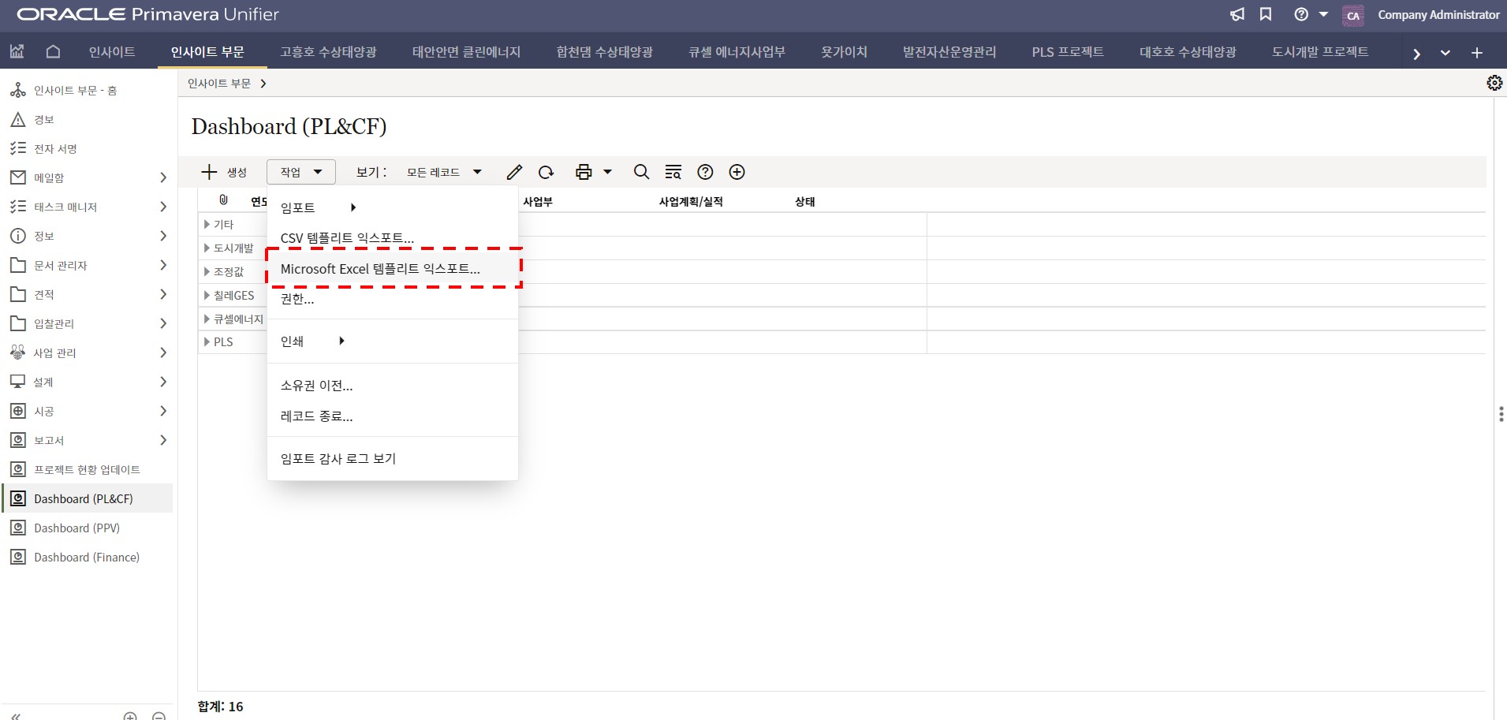Switch to the PLS 프로젝트 tab
This screenshot has width=1507, height=720.
pos(1067,52)
